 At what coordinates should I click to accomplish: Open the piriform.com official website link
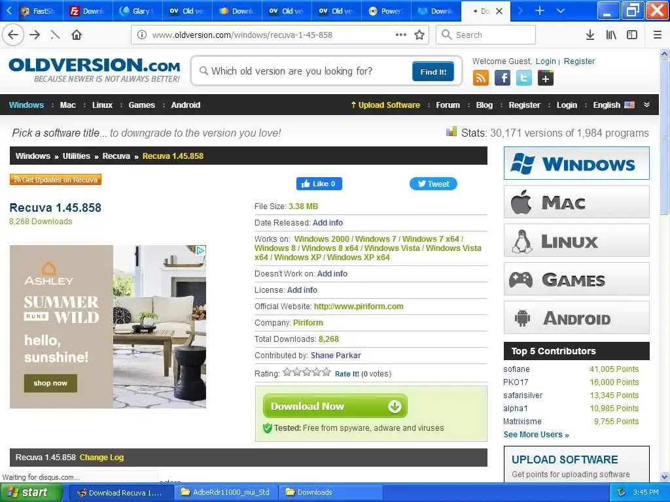click(359, 307)
